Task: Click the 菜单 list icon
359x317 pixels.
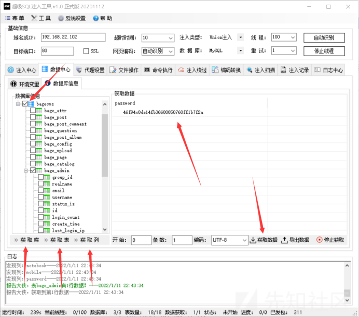Action: tap(8, 18)
